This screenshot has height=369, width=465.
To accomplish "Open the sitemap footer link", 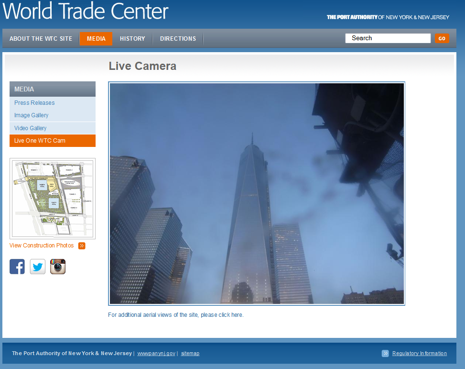I will (x=190, y=353).
